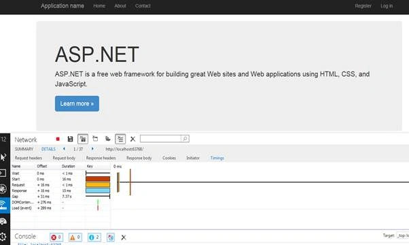Open the Log in link
409x245 pixels.
tap(387, 5)
